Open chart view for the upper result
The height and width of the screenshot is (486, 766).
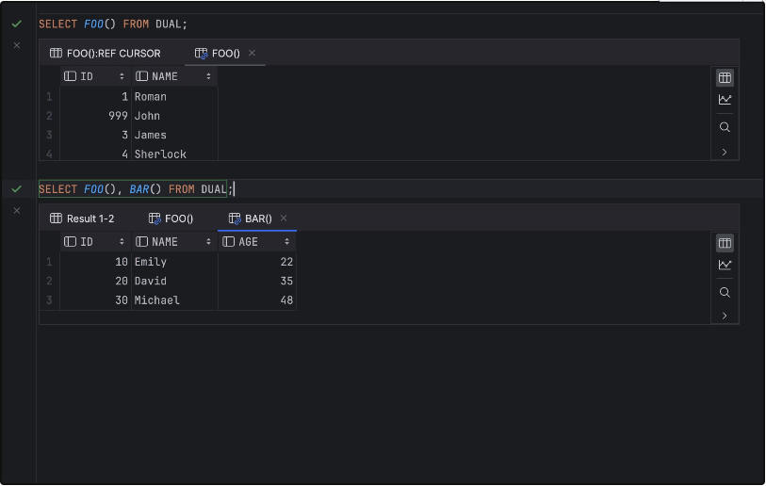click(725, 100)
